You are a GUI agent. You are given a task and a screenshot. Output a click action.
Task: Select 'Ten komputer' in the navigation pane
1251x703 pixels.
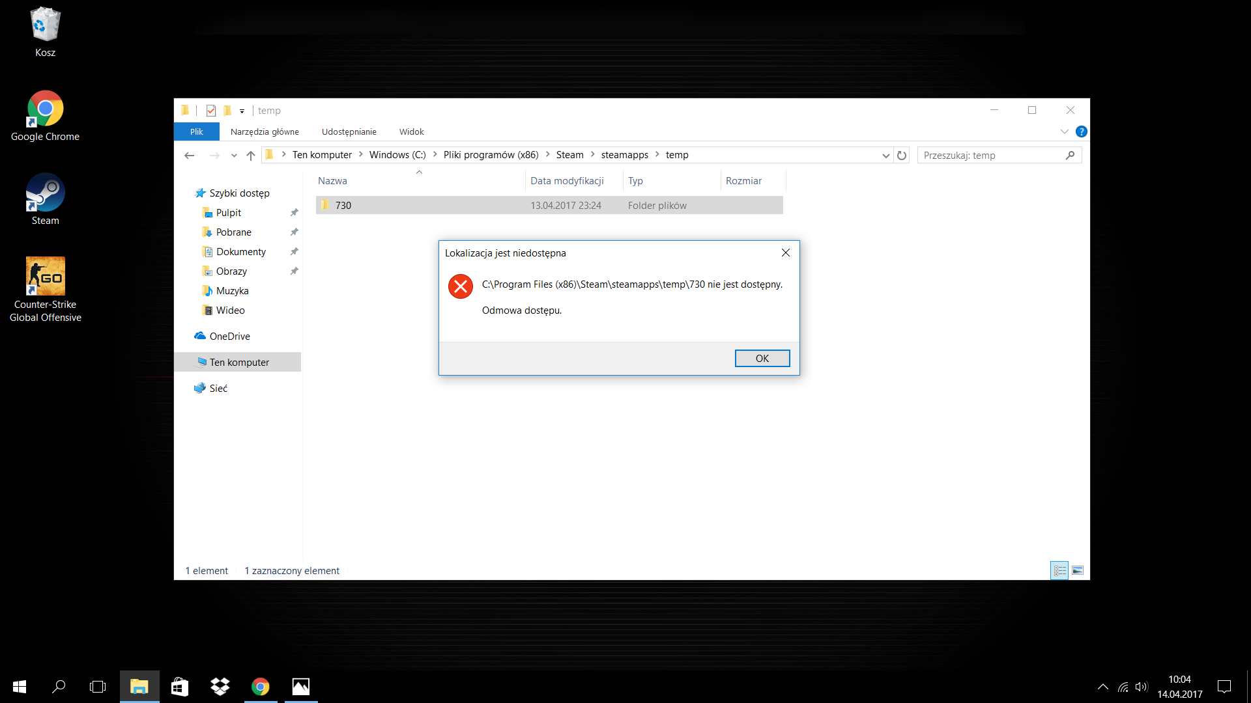click(238, 363)
